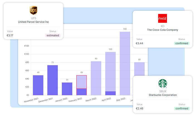This screenshot has width=195, height=115.
Task: Click the UPS ticker symbol text
Action: [33, 18]
